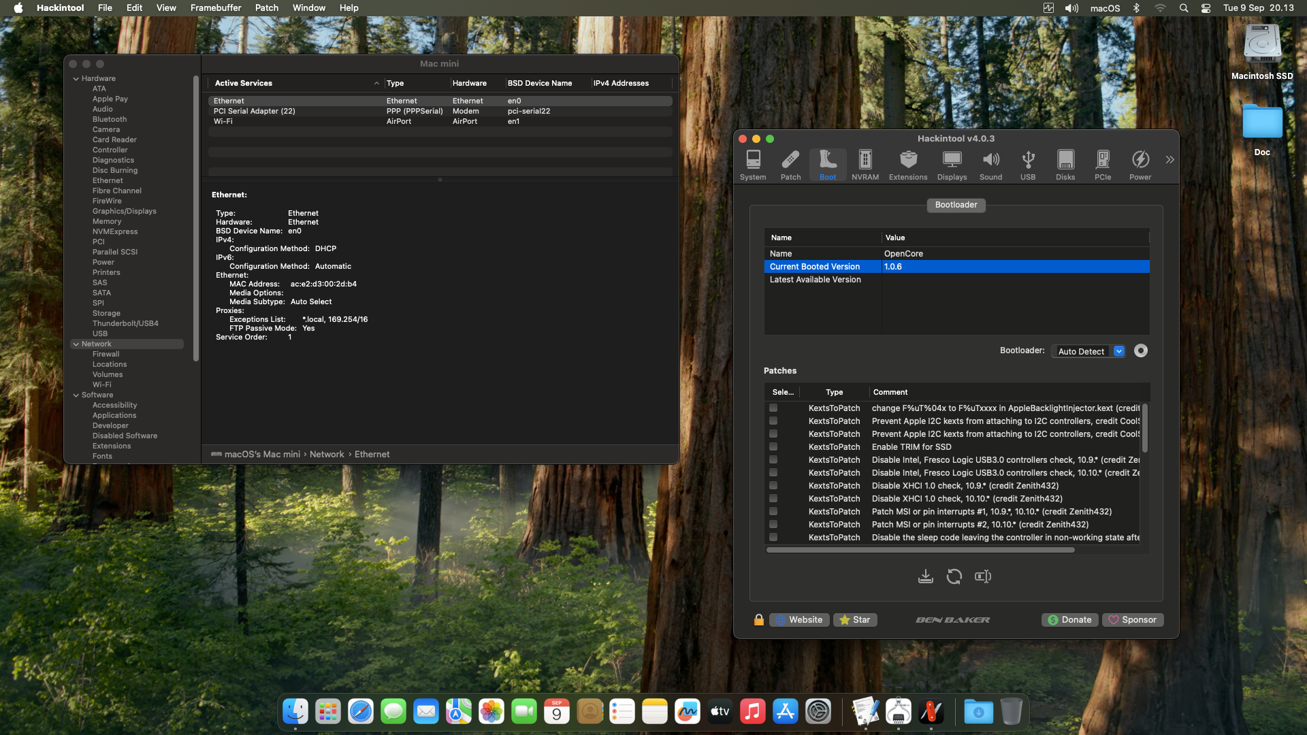This screenshot has height=735, width=1307.
Task: Select Firewall under Network sidebar
Action: pyautogui.click(x=106, y=354)
